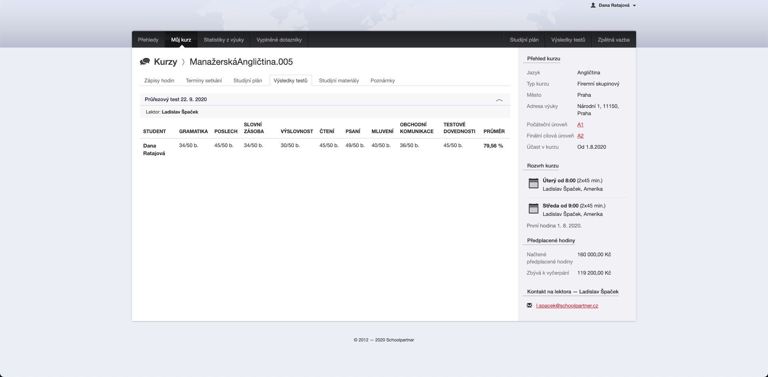Open Statistiky z výuky

tap(224, 40)
